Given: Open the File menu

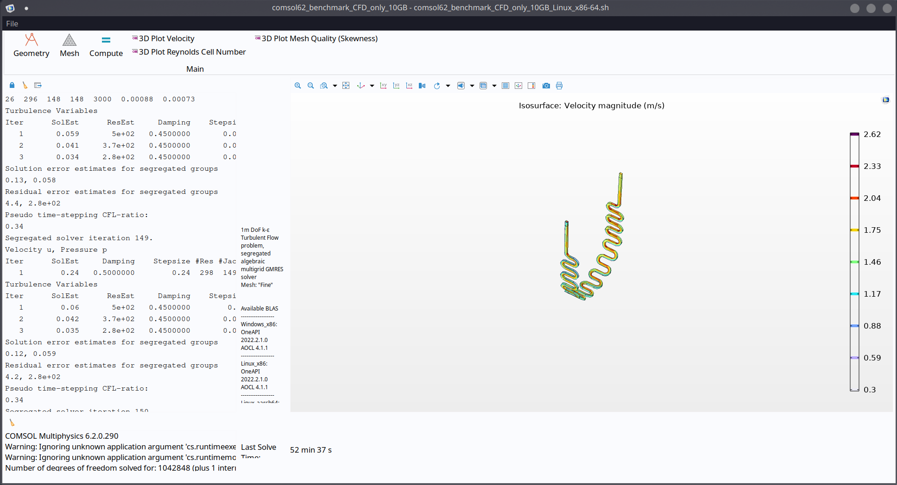Looking at the screenshot, I should 12,24.
